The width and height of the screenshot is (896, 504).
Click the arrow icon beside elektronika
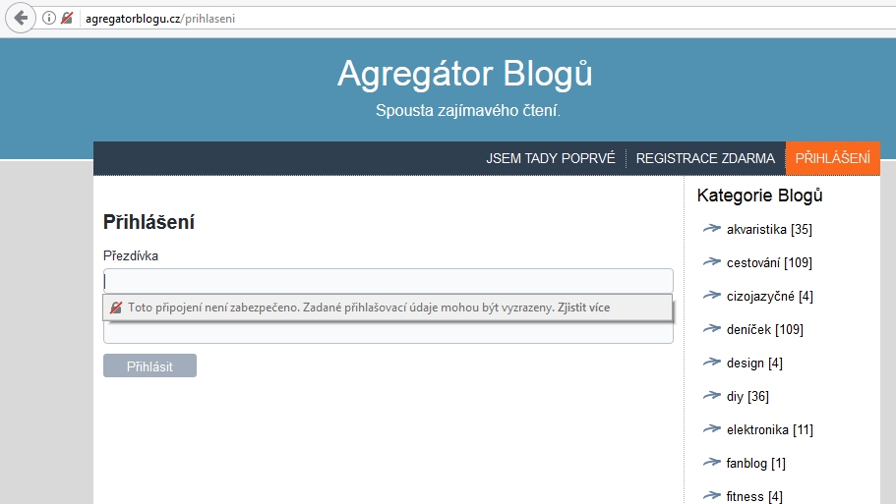712,429
